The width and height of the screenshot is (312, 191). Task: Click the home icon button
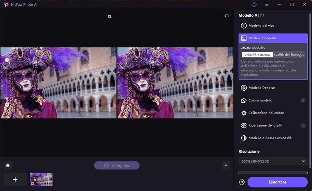8,165
